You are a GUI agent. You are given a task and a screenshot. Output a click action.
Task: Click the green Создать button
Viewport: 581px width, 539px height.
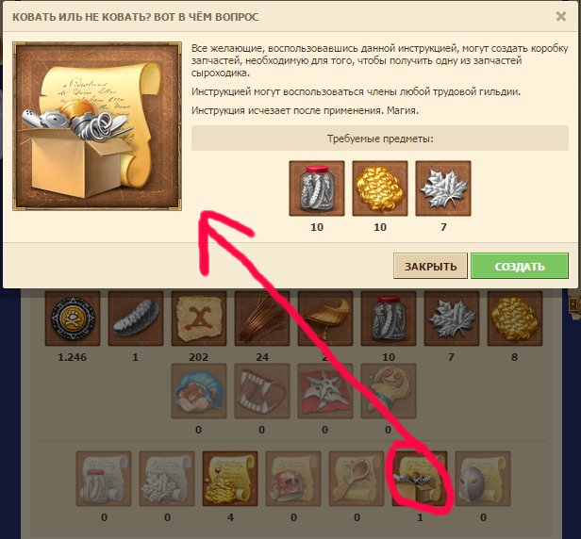(x=519, y=266)
